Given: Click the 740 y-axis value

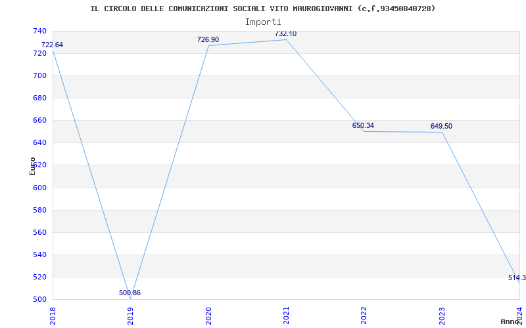Looking at the screenshot, I should click(x=39, y=31).
